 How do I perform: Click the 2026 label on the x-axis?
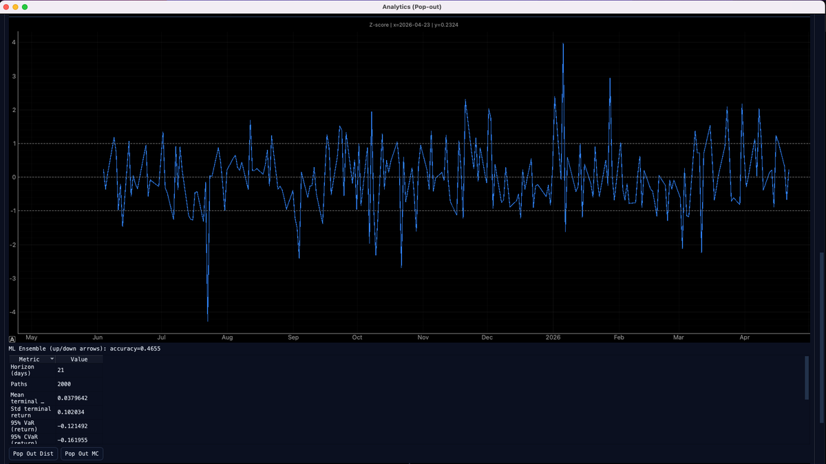553,338
